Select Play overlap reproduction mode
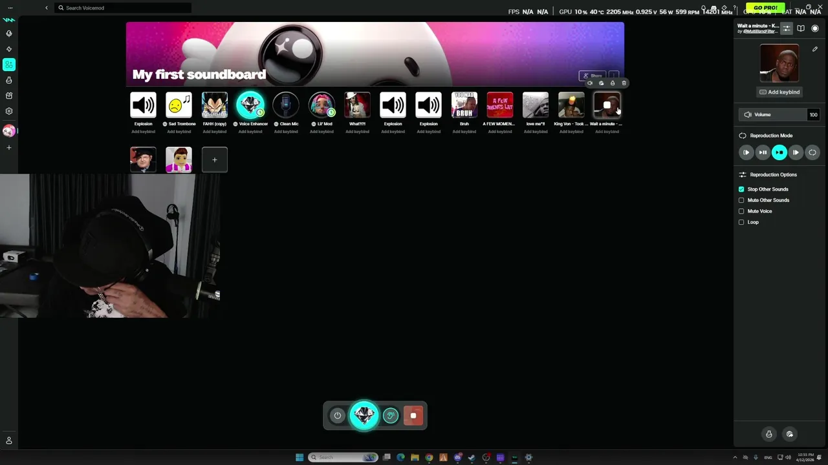The image size is (828, 465). pos(796,152)
